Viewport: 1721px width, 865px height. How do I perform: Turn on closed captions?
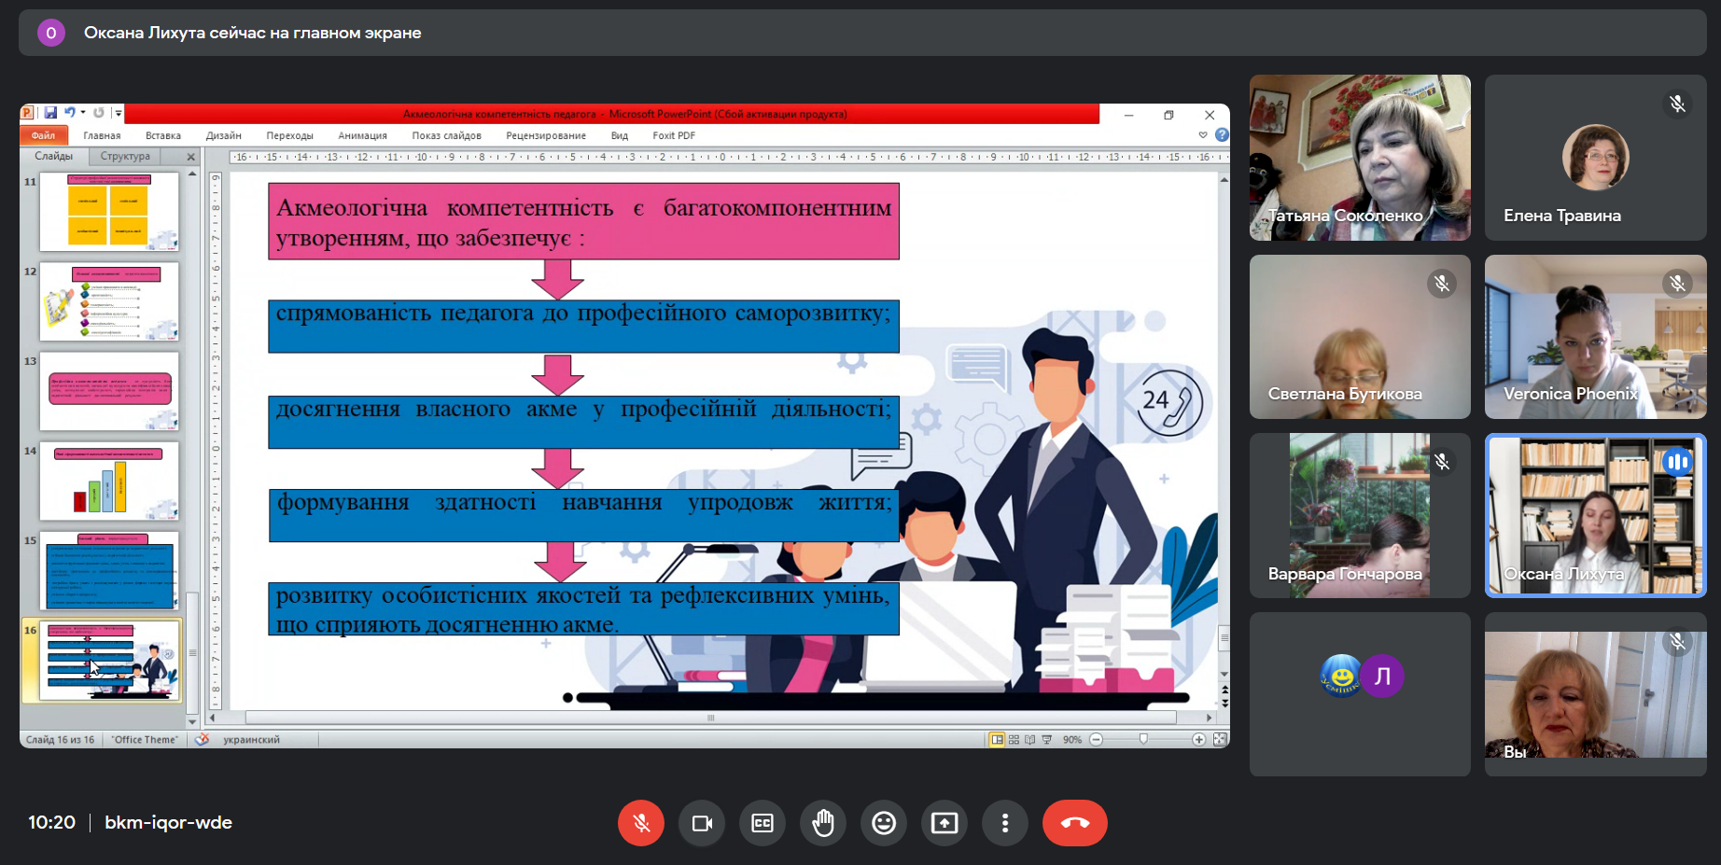pos(763,823)
